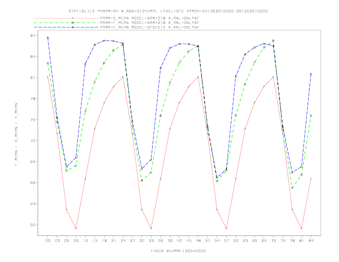Click forecast hour 69 on the x-axis
Screen dimensions: 339x262
264,241
